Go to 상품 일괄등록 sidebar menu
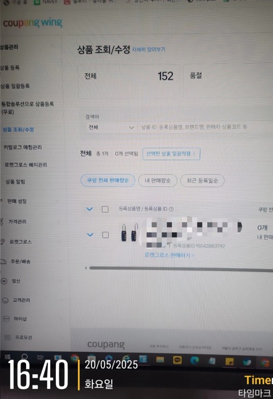Viewport: 273px width, 399px height. coord(15,86)
